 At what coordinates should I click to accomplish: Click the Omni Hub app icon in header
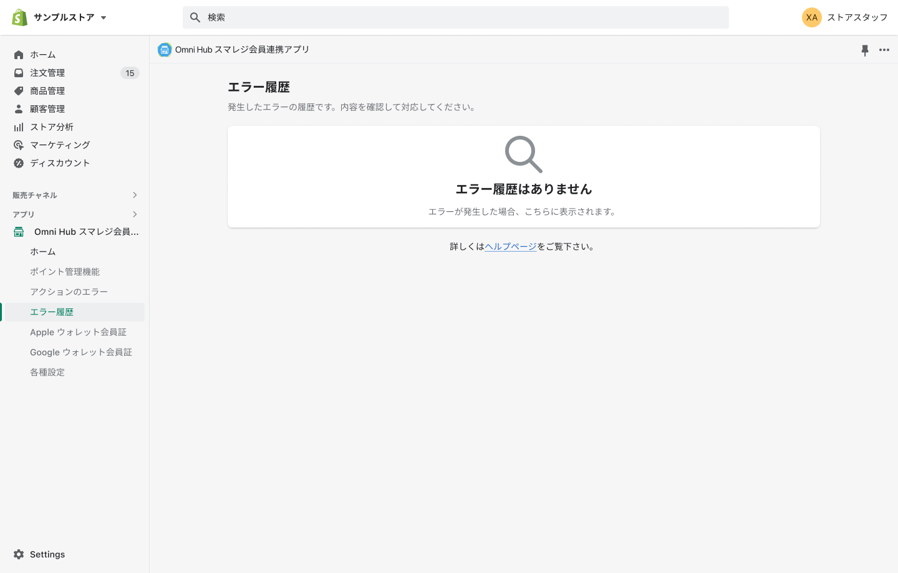pos(165,50)
